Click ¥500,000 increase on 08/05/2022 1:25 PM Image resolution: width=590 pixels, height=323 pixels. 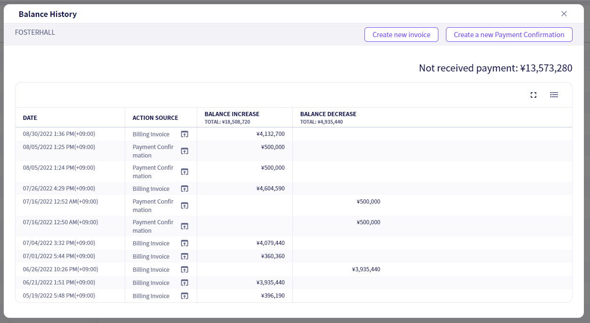pos(273,147)
